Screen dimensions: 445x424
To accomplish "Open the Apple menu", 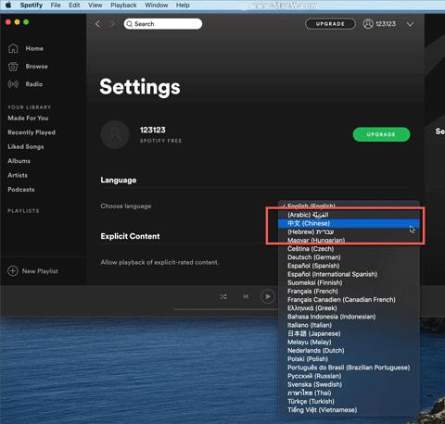I will click(x=8, y=5).
